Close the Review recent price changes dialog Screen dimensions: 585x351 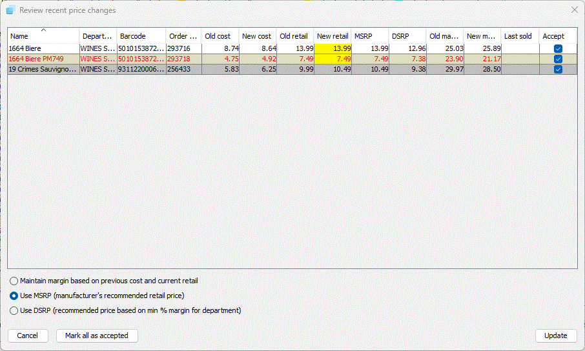pos(574,10)
